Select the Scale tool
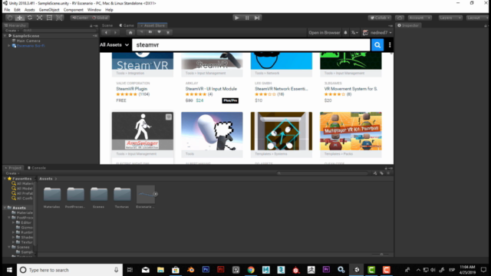This screenshot has height=276, width=491. click(39, 18)
